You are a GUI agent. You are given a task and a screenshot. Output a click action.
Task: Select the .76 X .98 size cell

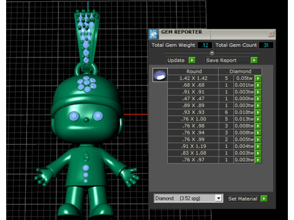pos(193,126)
